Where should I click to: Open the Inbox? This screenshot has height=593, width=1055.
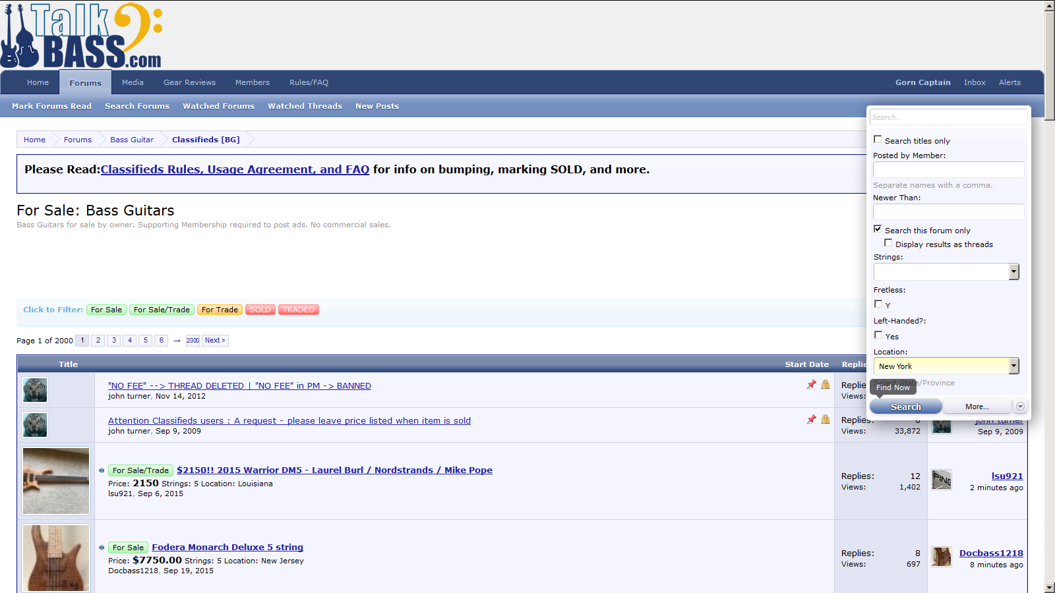tap(975, 82)
